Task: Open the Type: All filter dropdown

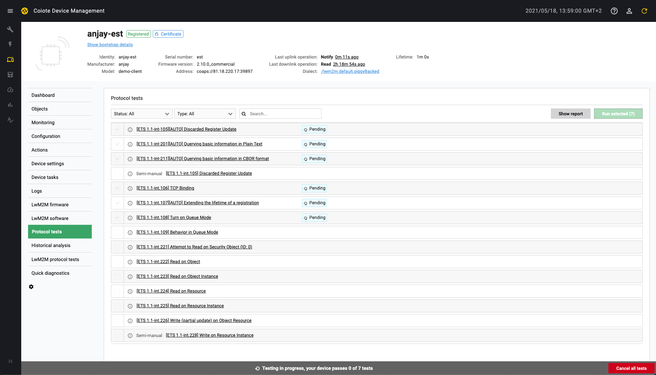Action: 205,114
